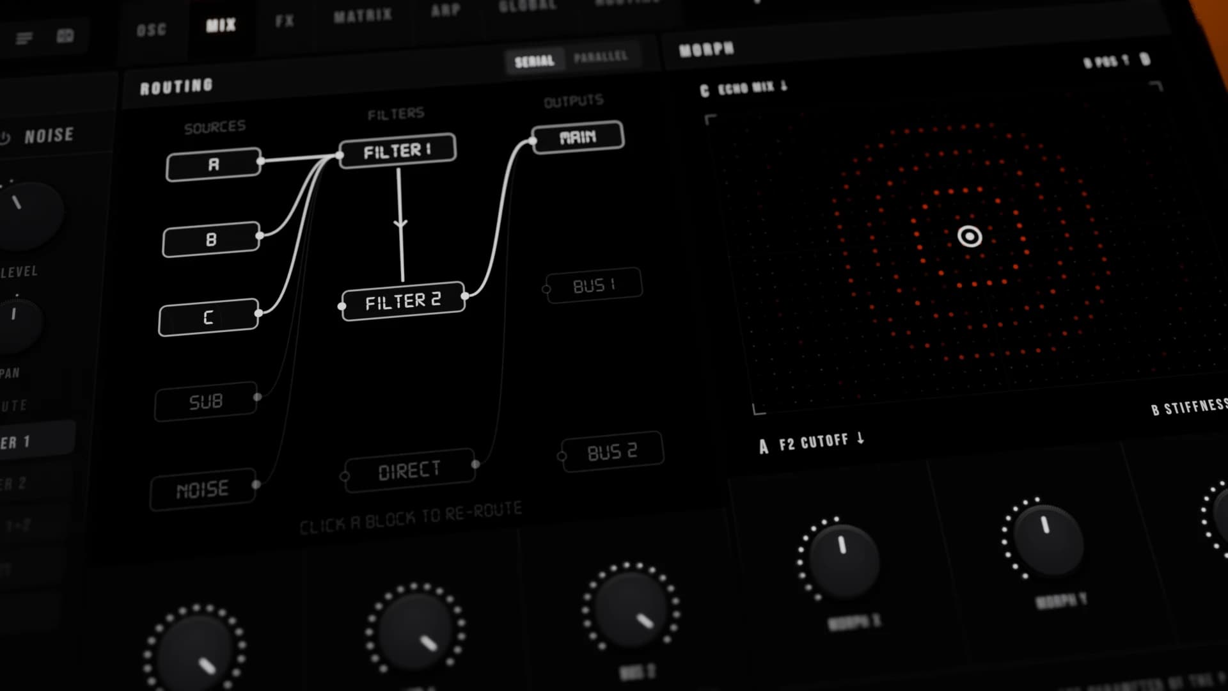Click the FILTER 1 input connector dot
The height and width of the screenshot is (691, 1228).
[x=340, y=155]
